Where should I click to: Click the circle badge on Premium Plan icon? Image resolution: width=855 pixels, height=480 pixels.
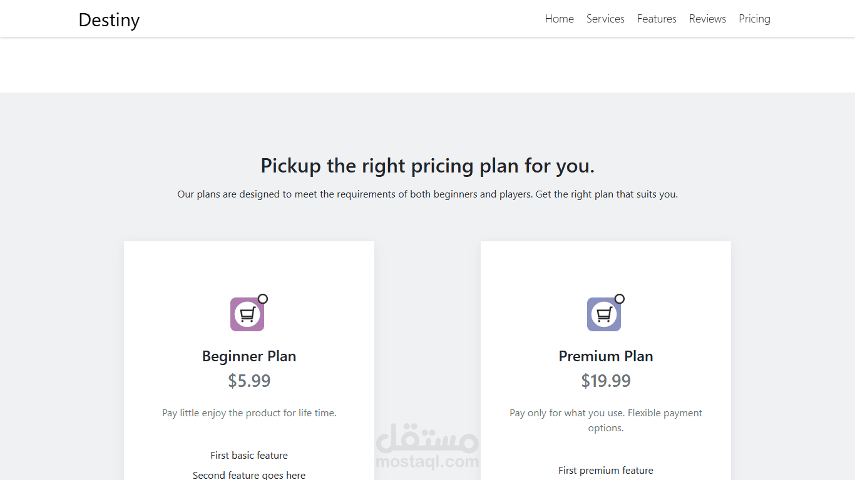tap(620, 299)
